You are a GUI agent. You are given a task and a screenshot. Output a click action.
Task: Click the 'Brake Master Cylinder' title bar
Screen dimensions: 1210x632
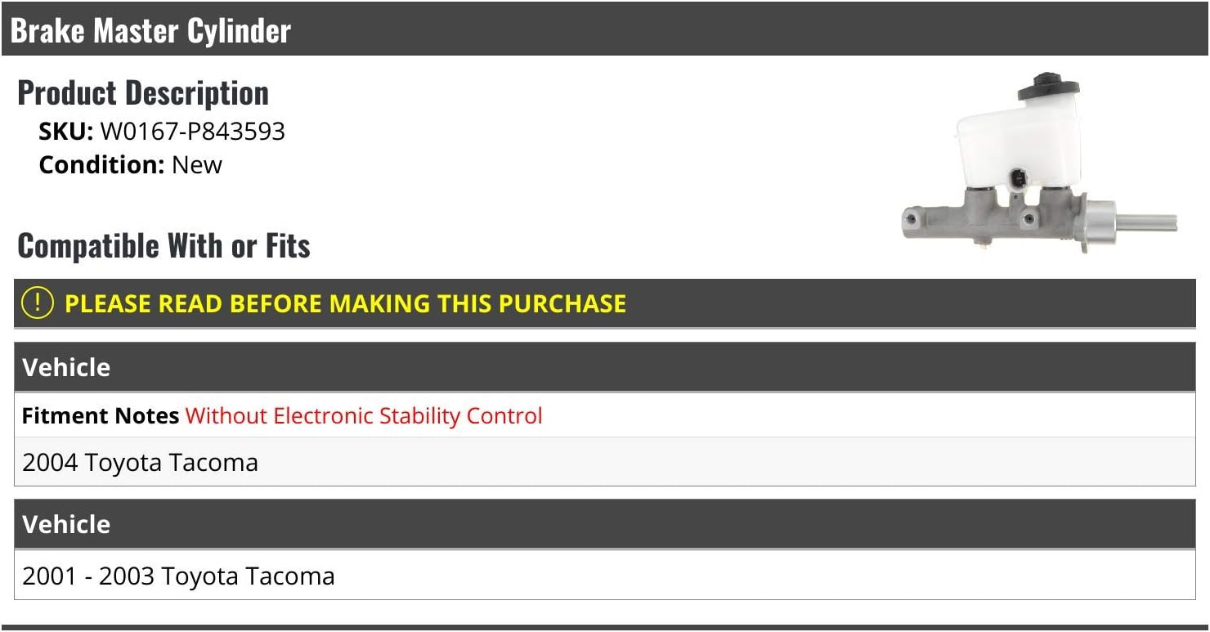click(150, 31)
